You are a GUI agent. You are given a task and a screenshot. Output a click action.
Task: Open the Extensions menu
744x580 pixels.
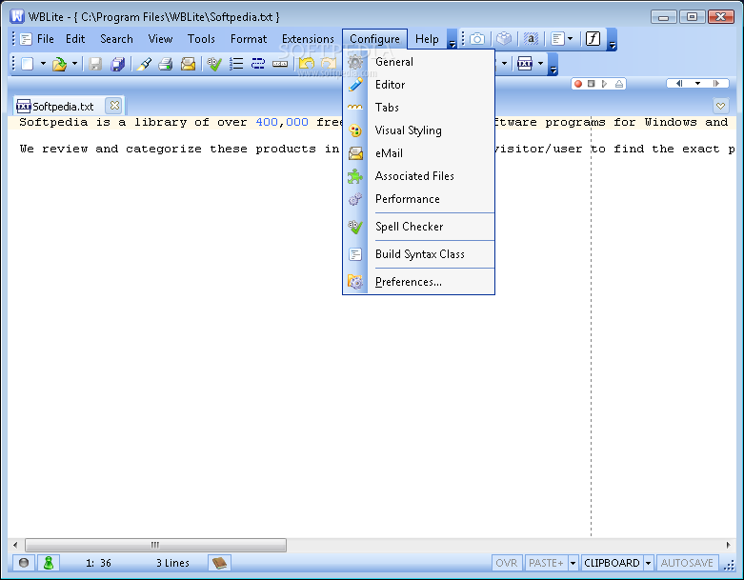pos(308,39)
